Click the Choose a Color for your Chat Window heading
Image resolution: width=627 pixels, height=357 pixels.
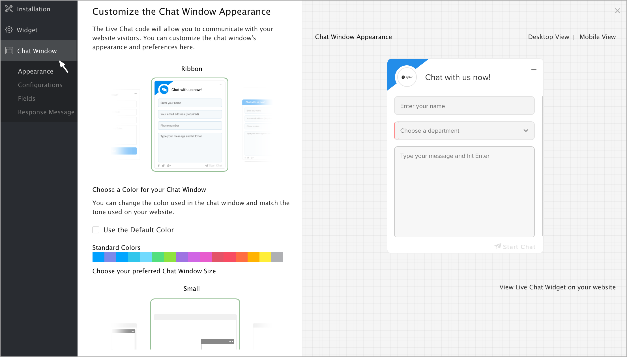(x=149, y=190)
